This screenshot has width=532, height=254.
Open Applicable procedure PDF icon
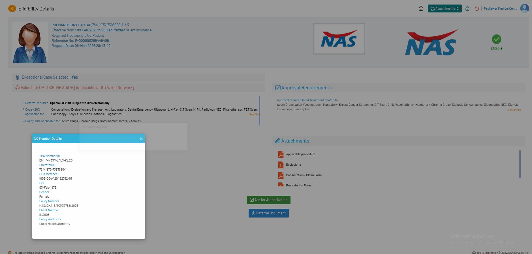tap(281, 154)
